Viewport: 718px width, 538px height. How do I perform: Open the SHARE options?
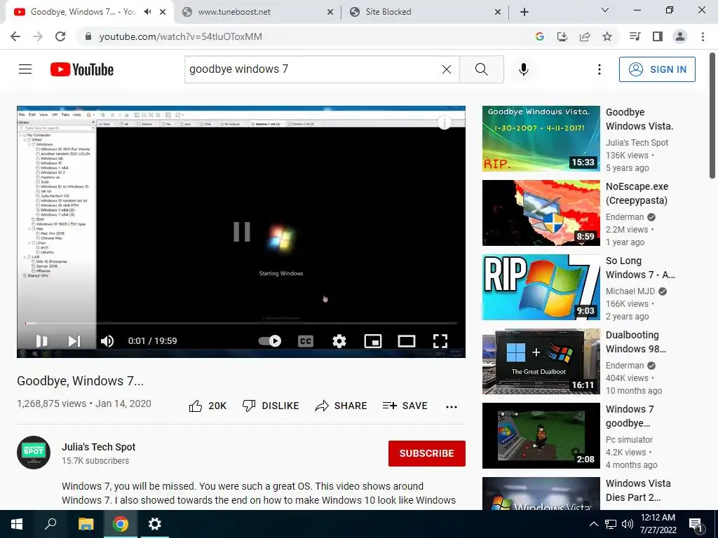[341, 406]
